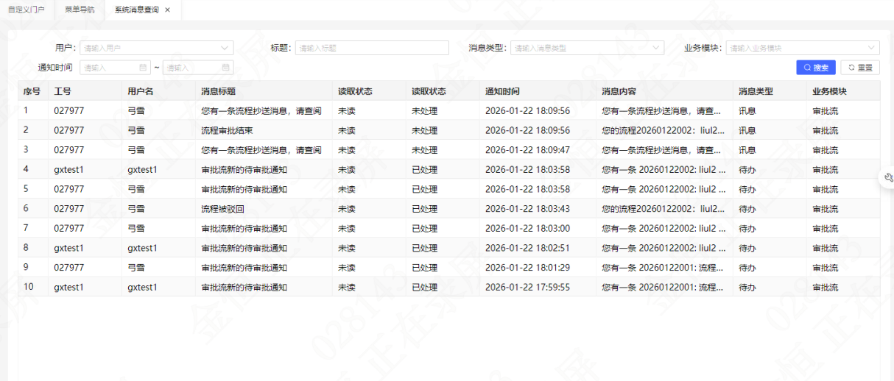Click gxtest1 工号 in row 8

coord(68,248)
